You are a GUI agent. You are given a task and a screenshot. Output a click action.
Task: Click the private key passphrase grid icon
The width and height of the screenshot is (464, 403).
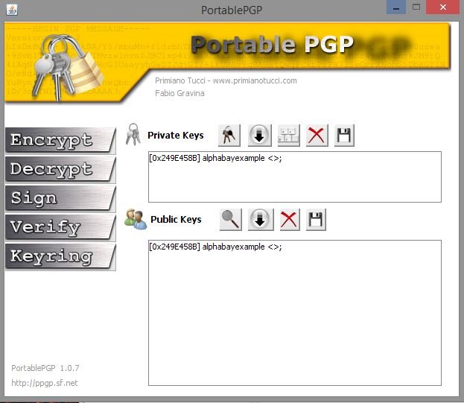[x=288, y=136]
